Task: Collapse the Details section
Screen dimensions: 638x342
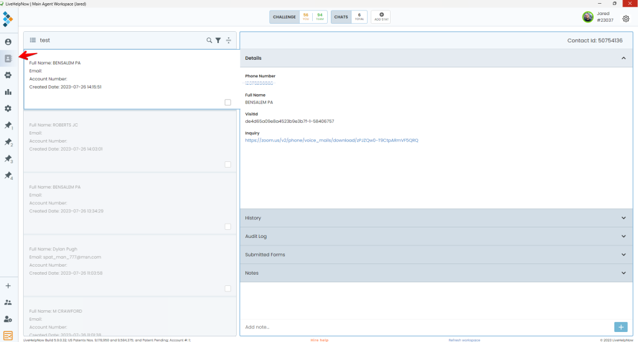Action: coord(623,58)
